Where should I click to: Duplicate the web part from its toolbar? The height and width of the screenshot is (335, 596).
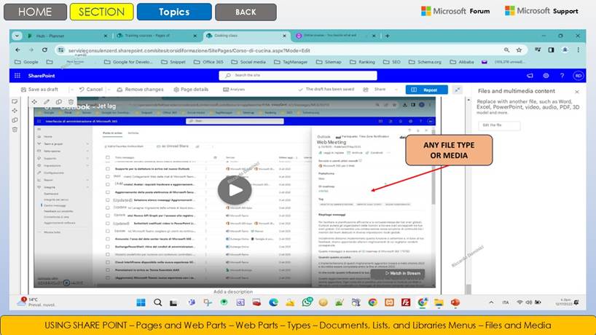point(58,102)
